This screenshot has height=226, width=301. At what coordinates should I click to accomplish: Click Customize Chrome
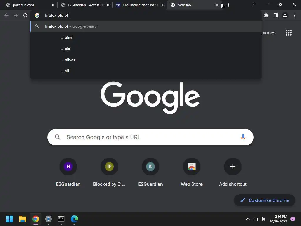[x=265, y=200]
